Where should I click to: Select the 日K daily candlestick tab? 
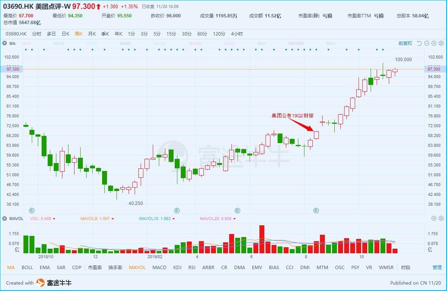tap(65, 34)
